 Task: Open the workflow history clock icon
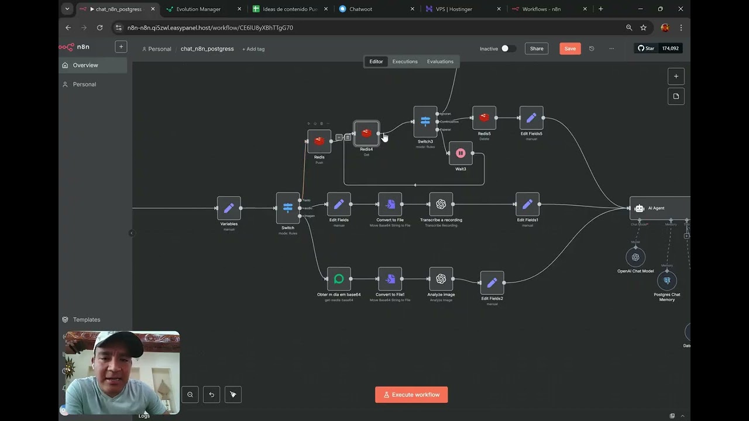point(592,49)
